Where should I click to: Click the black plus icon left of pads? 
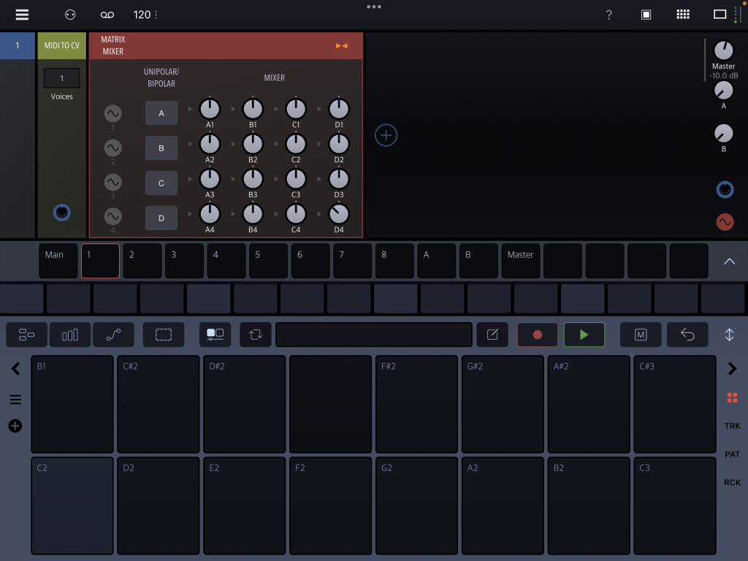(15, 426)
